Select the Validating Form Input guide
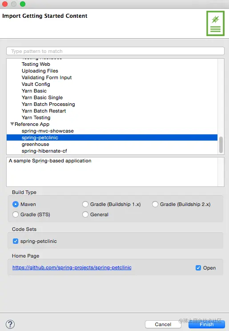 click(x=47, y=77)
